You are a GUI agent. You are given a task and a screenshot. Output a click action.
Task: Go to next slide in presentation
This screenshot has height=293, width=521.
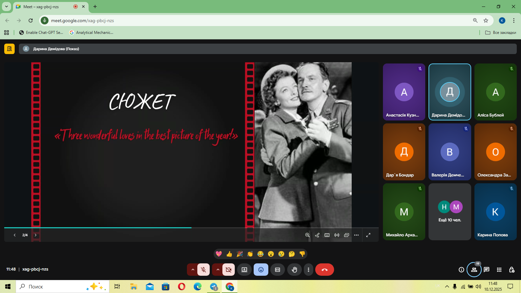tap(35, 235)
